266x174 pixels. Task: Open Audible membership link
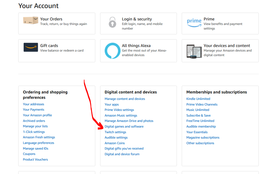coord(201,126)
